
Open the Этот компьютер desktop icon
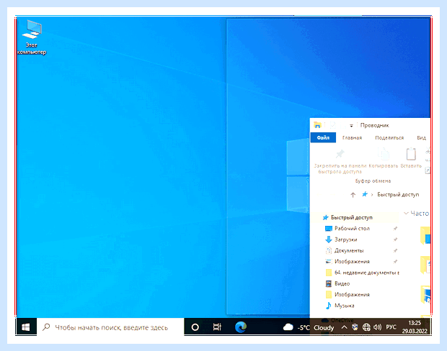pyautogui.click(x=32, y=37)
